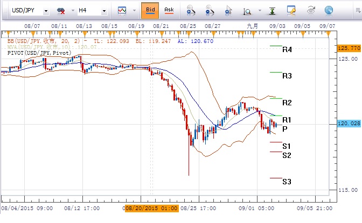The height and width of the screenshot is (223, 362).
Task: Click the gray eye icon
Action: pyautogui.click(x=311, y=11)
